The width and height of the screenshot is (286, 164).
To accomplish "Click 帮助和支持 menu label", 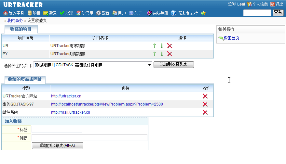I will coord(188,13).
